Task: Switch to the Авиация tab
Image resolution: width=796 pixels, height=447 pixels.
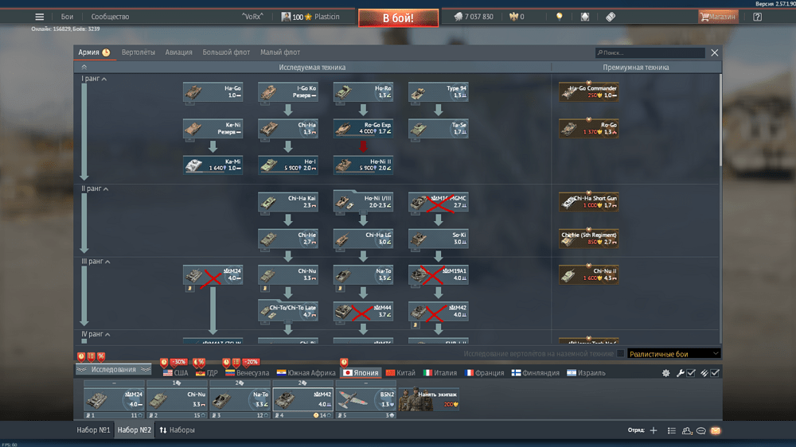Action: [178, 52]
